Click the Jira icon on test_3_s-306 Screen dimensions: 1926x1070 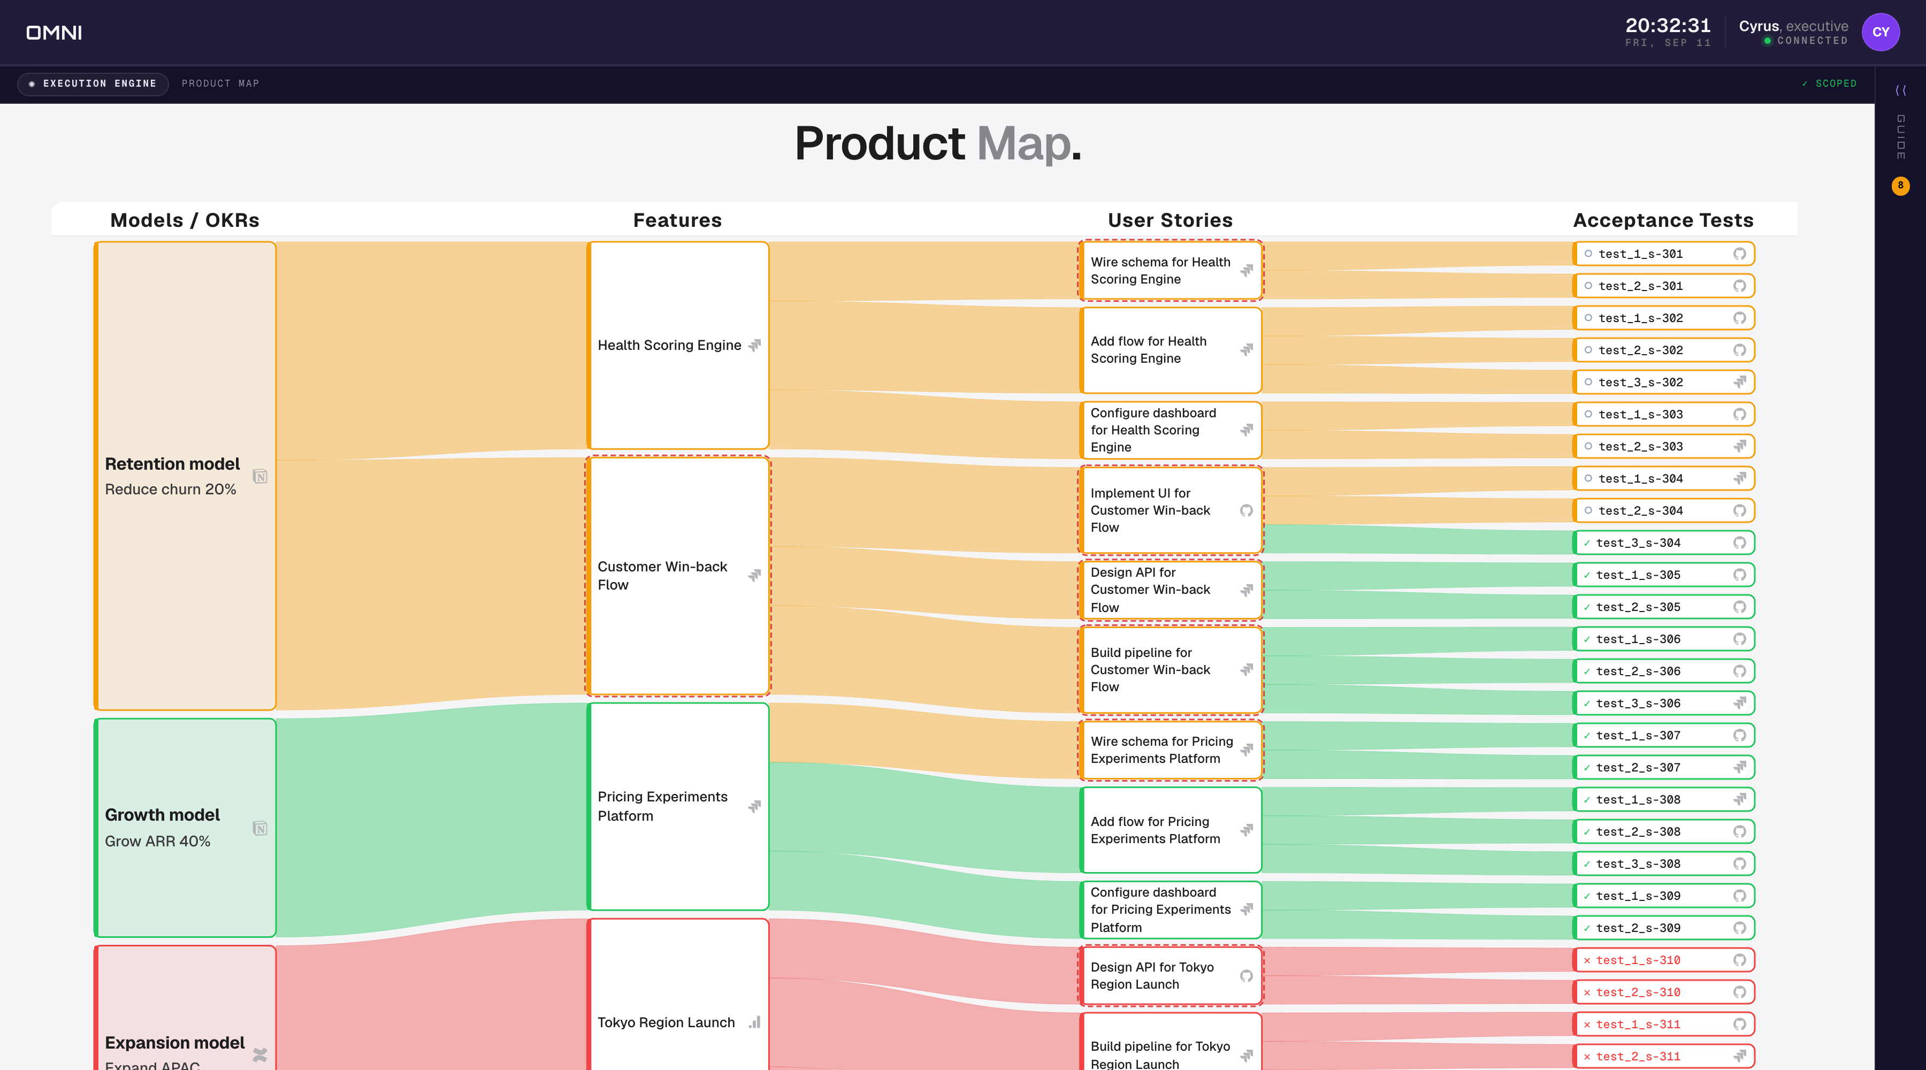coord(1739,703)
